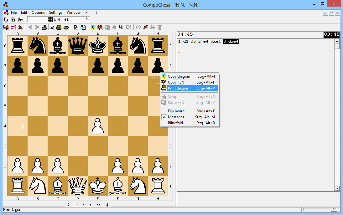This screenshot has width=343, height=215.
Task: Click the black queen on d8
Action: [78, 46]
